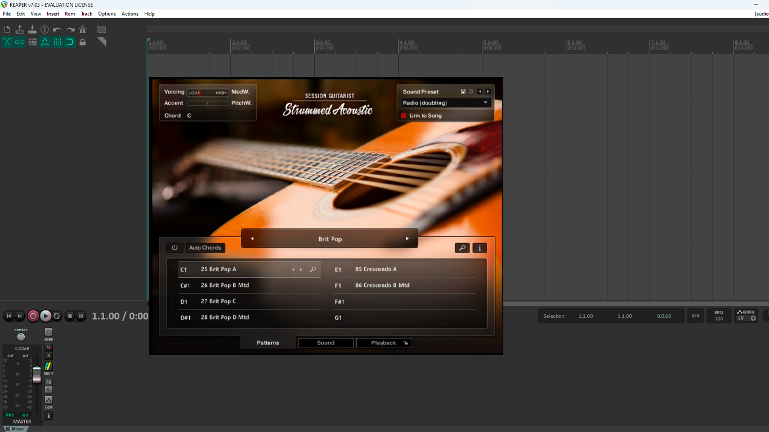Click the Undo arrow icon
769x432 pixels.
57,29
